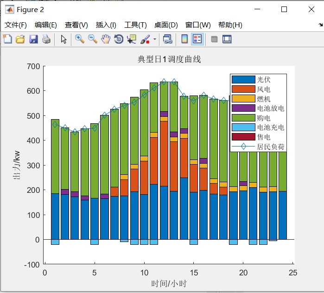Click the 风电 orange legend swatch
Screen dimensions: 324x293
tap(243, 89)
